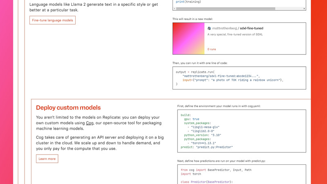Click the 'predict: "predict.py:Predictor"' line
The image size is (327, 184).
coord(207,147)
